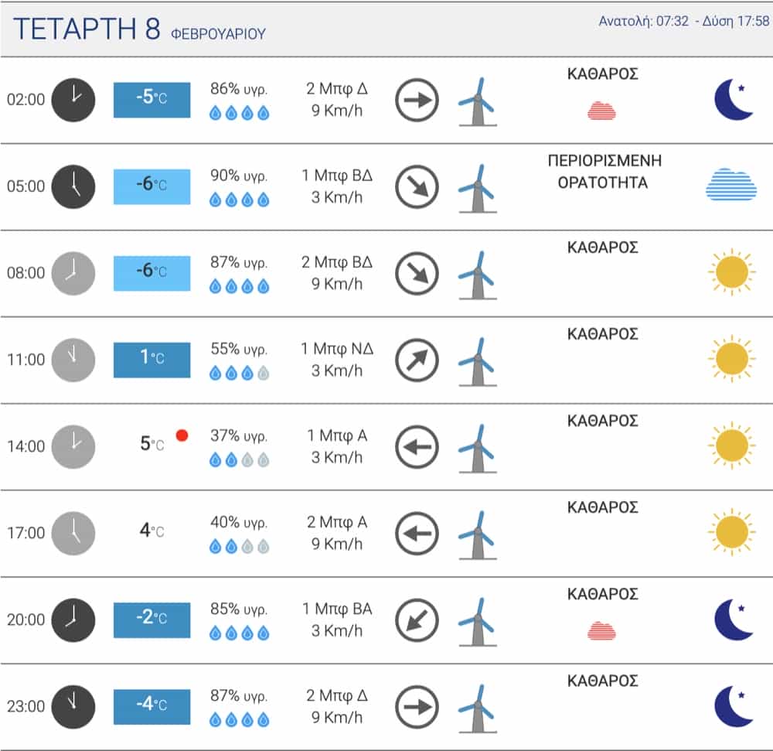Click the blue fog cloud icon at 05:00
This screenshot has height=751, width=773.
tap(730, 185)
